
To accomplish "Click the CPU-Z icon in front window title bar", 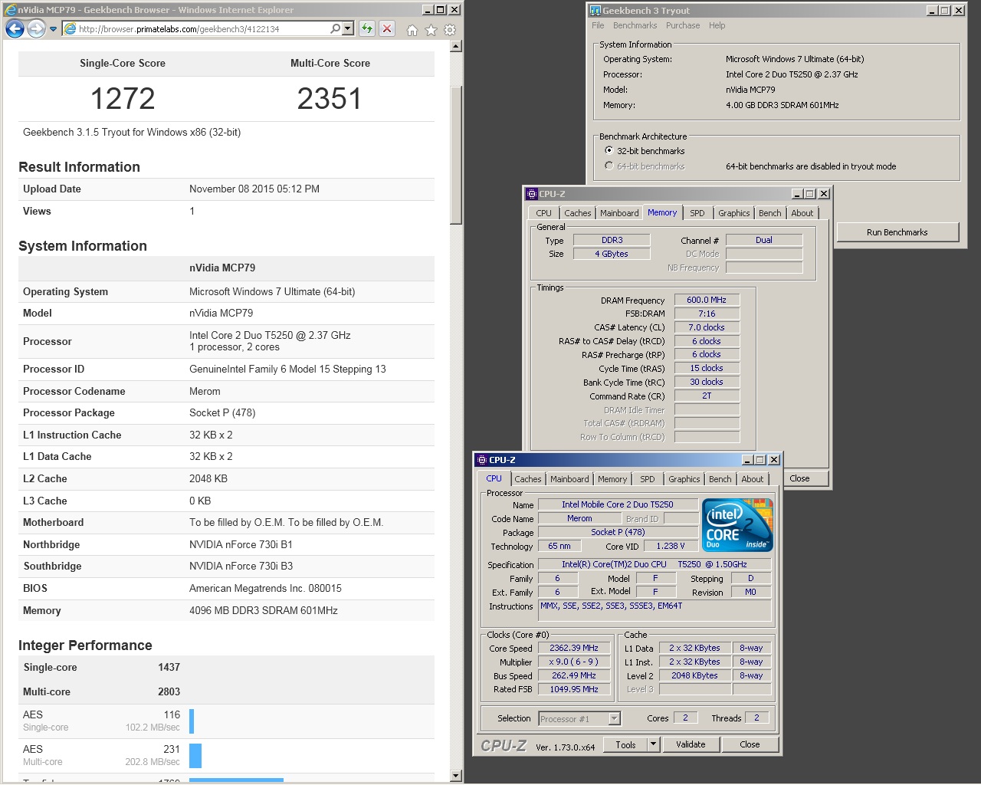I will [482, 460].
